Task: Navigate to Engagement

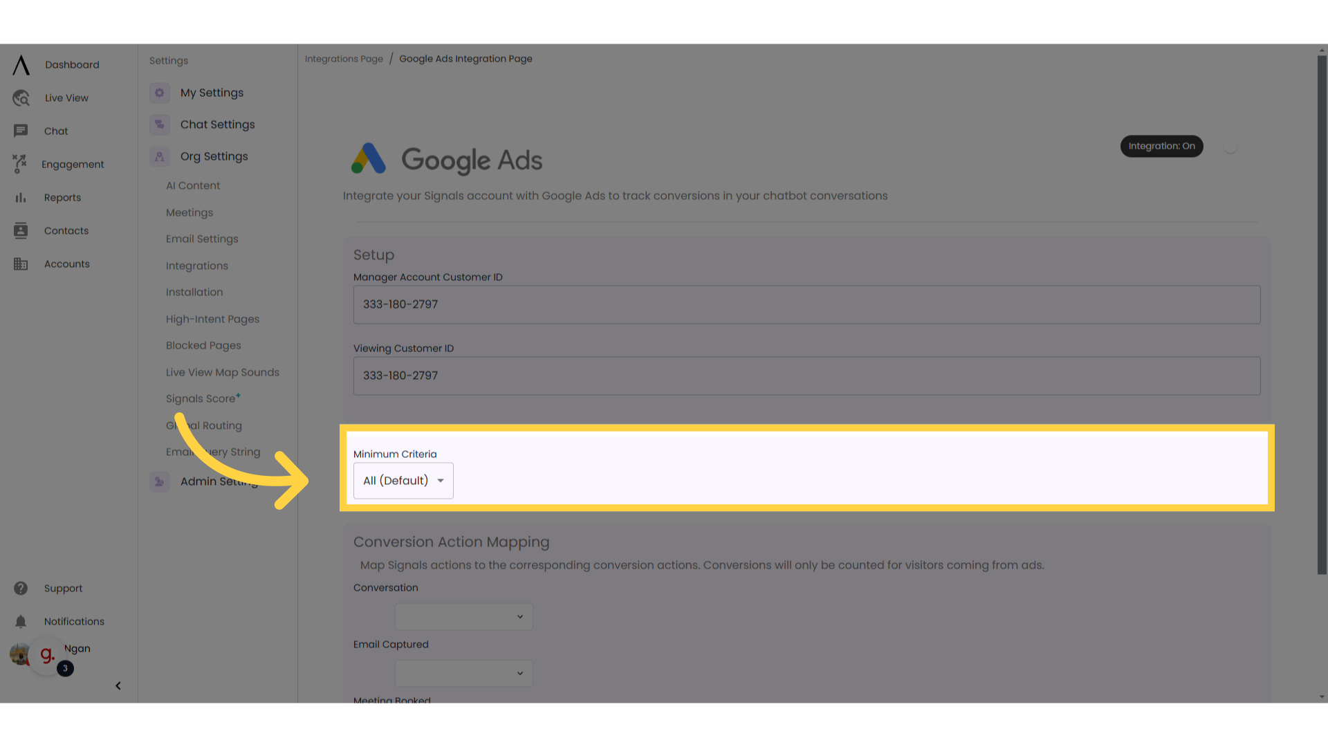Action: click(x=73, y=165)
